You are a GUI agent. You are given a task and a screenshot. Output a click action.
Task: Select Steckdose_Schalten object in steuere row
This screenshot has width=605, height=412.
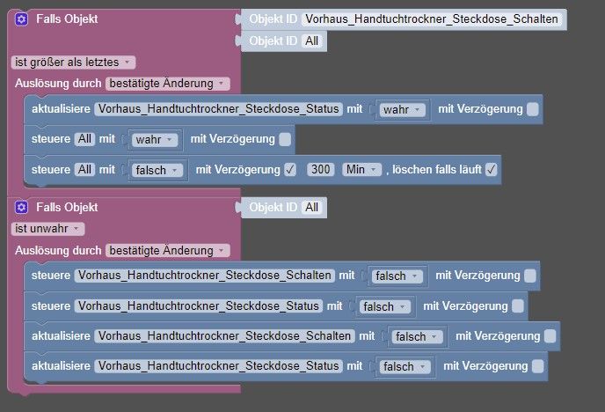[205, 276]
